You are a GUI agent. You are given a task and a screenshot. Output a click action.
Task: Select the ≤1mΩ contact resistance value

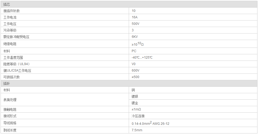[136, 109]
